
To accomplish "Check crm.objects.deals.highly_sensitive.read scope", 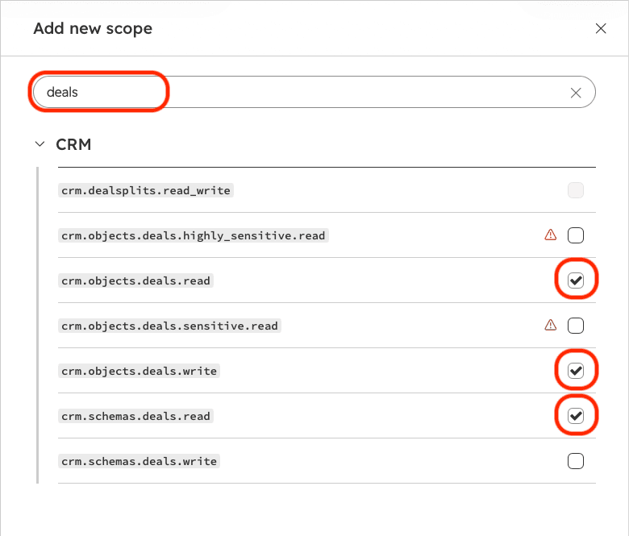I will pyautogui.click(x=575, y=235).
